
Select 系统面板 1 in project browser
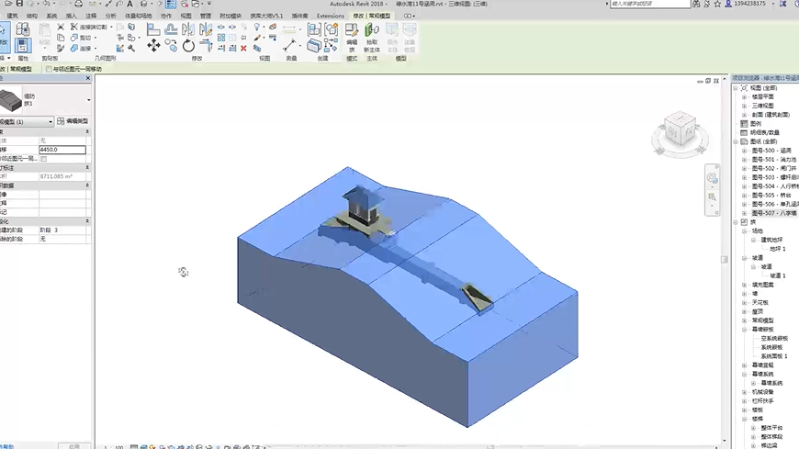[774, 356]
